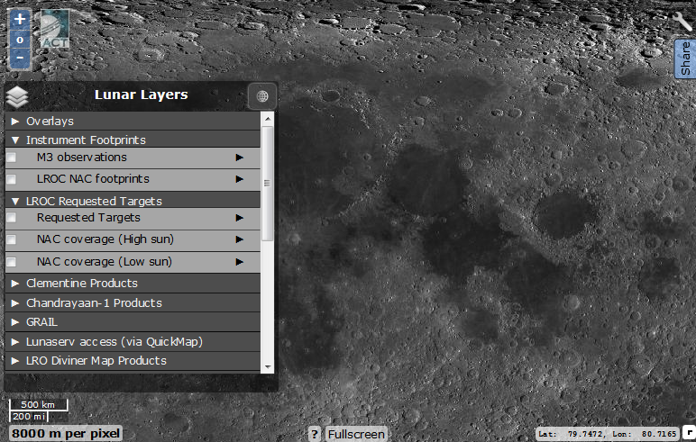Click the corner button beside coordinates
696x442 pixels.
[690, 432]
